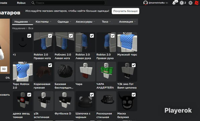Open the Robux balance icon
Viewport: 200px width, 121px height.
coord(182,3)
